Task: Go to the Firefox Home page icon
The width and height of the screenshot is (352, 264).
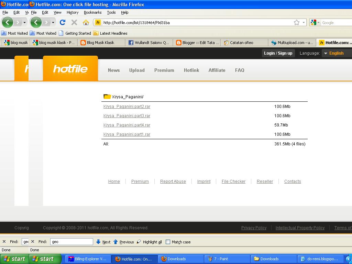Action: point(86,22)
